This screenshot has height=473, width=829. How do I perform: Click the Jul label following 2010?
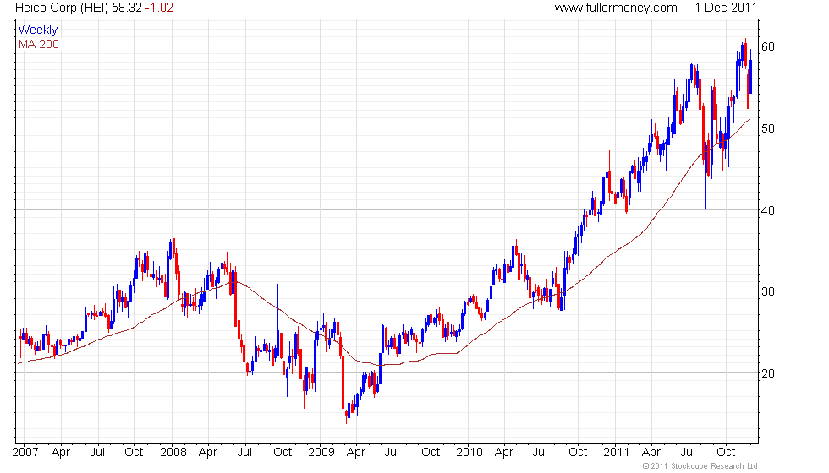pos(540,452)
